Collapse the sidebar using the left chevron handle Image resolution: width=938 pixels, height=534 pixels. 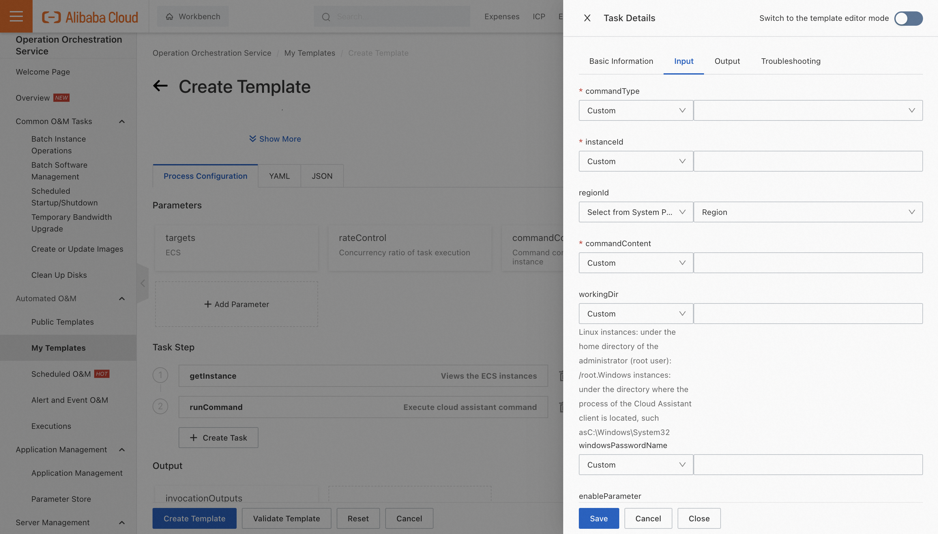(x=142, y=283)
